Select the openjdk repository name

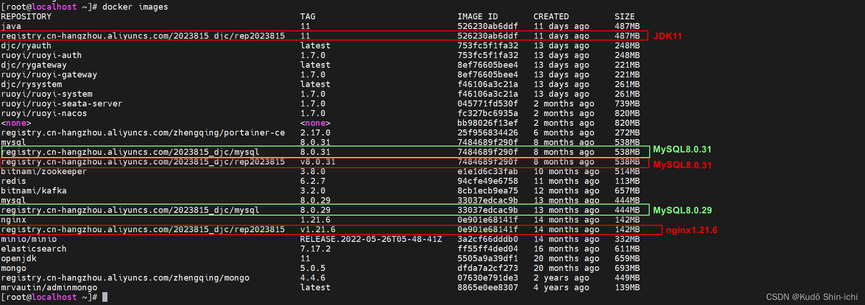pos(18,258)
